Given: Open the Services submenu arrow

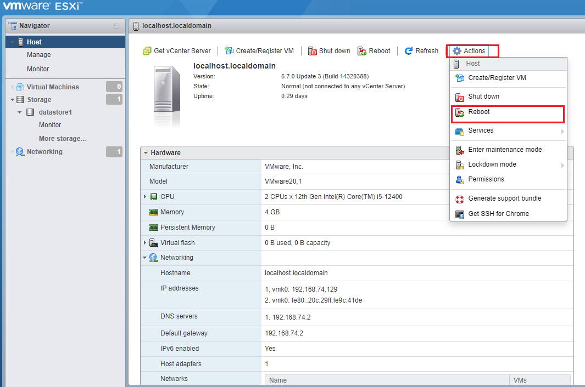Looking at the screenshot, I should [x=562, y=132].
